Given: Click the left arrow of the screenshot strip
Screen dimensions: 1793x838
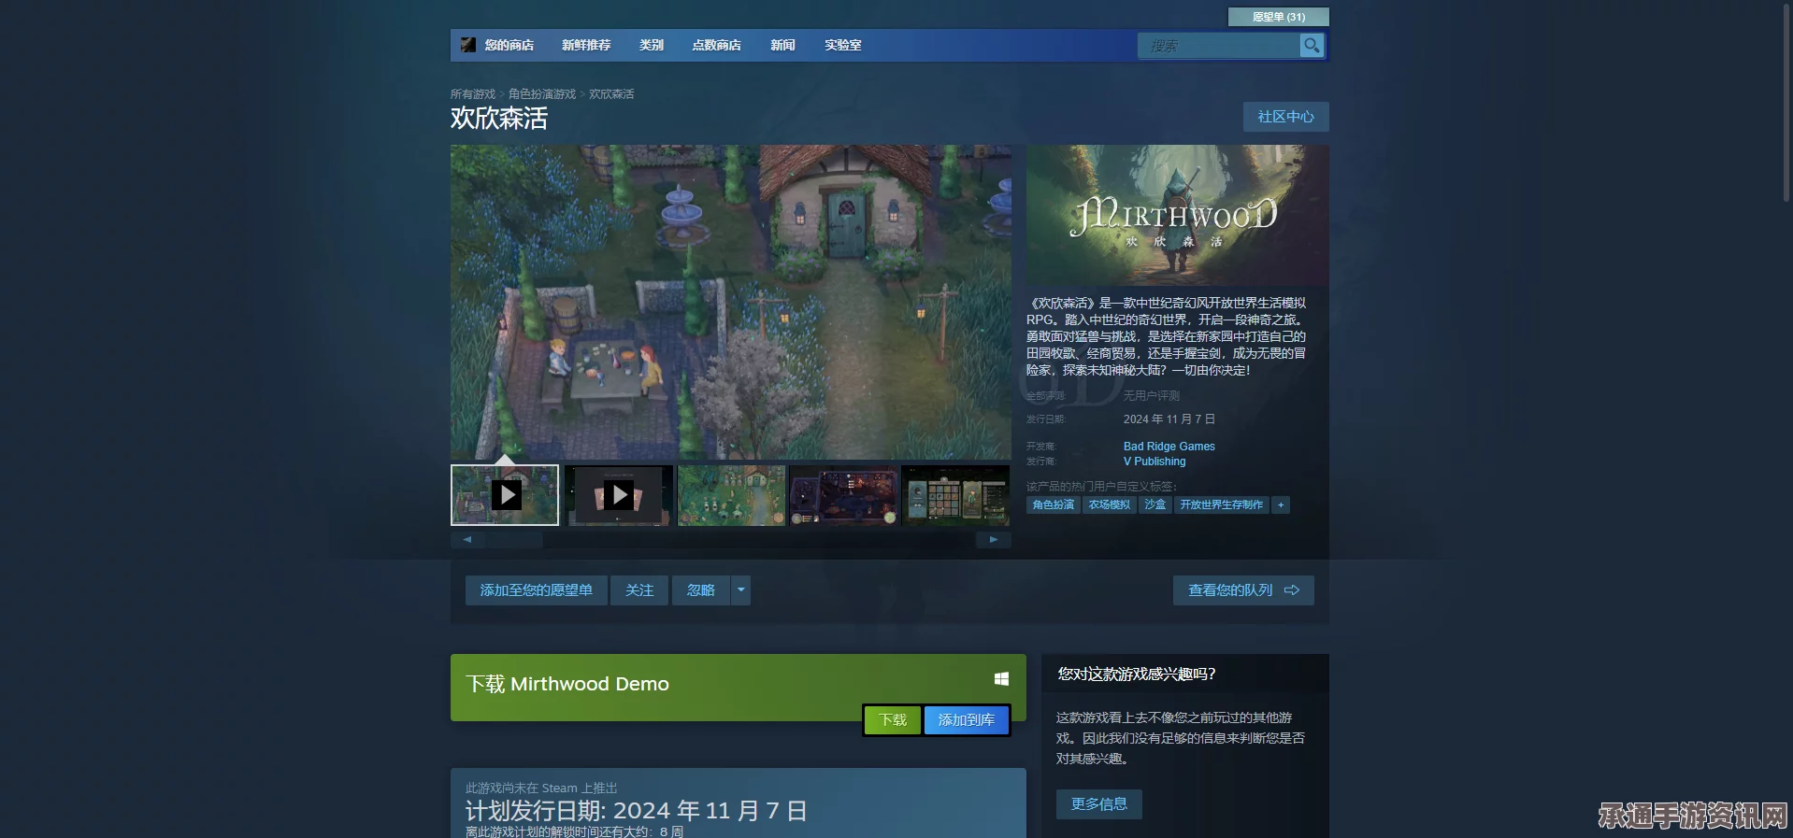Looking at the screenshot, I should tap(467, 540).
